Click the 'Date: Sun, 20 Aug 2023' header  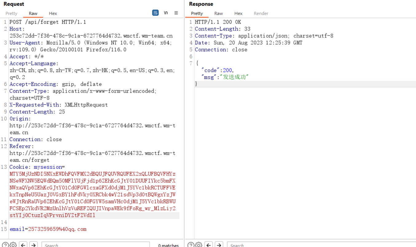(249, 43)
